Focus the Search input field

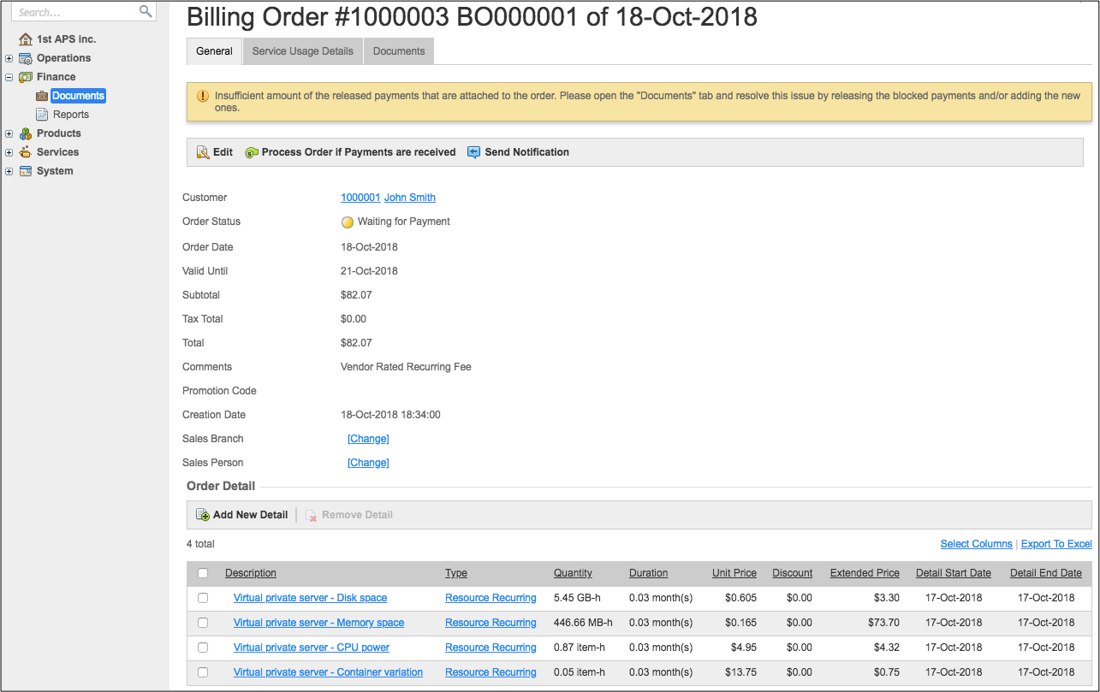coord(75,12)
